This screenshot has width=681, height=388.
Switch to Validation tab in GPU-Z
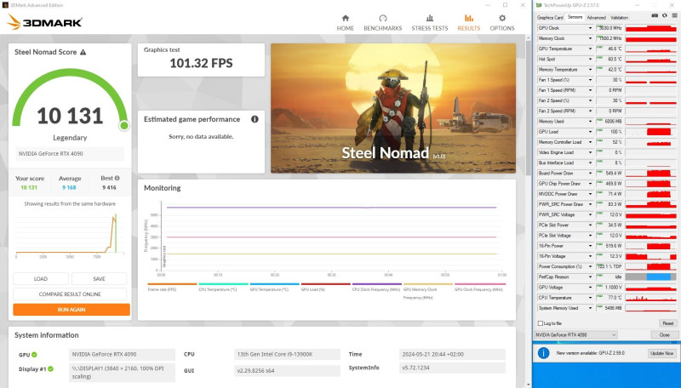(x=619, y=18)
